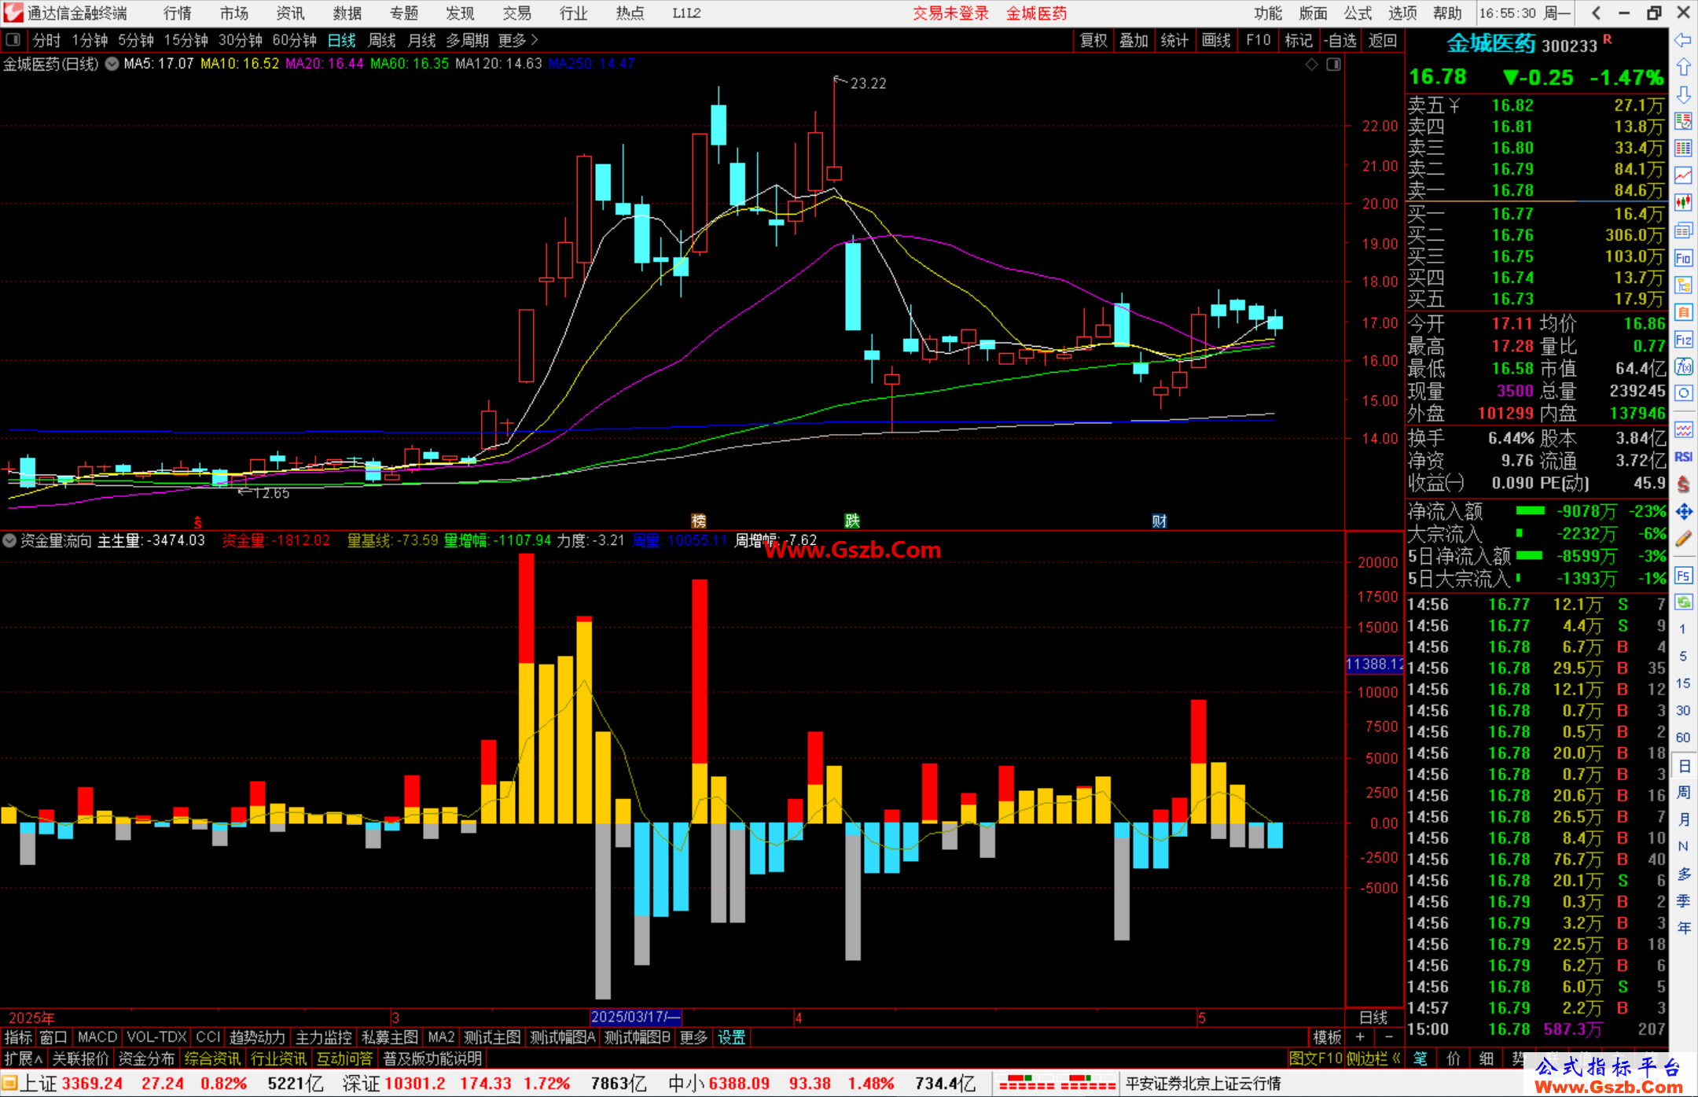This screenshot has width=1698, height=1097.
Task: Click the F12 trade sidebar icon
Action: pyautogui.click(x=1683, y=340)
